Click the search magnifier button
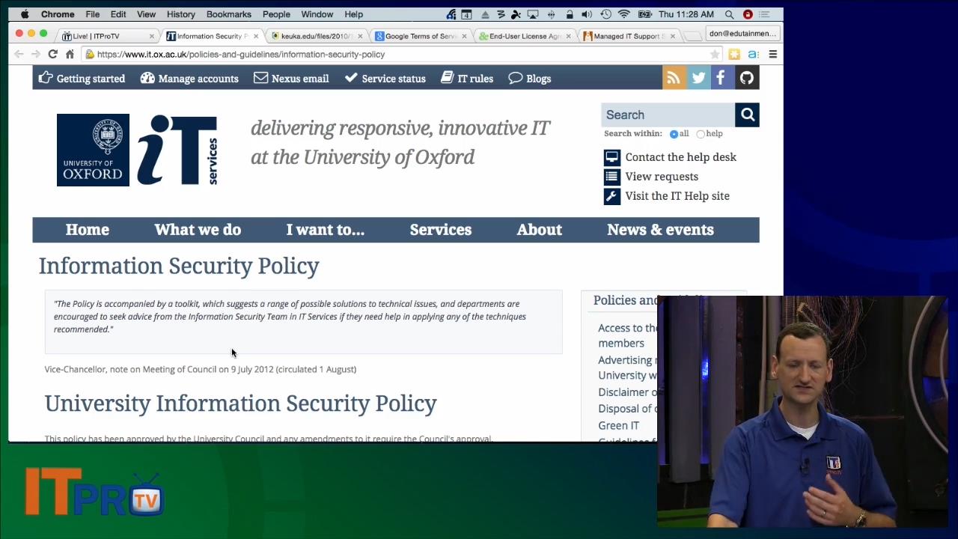The width and height of the screenshot is (958, 539). click(747, 115)
